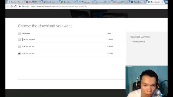Close the inactive 'Download M' tab
This screenshot has height=97, width=173.
coord(75,2)
